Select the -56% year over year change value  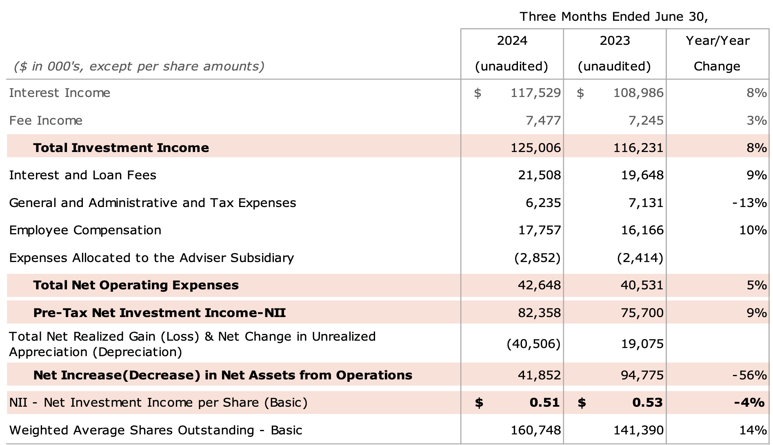pos(749,375)
